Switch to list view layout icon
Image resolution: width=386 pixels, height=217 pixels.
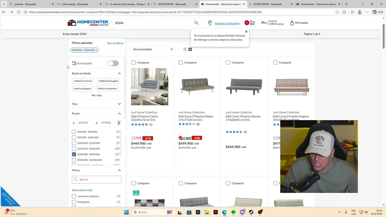[x=185, y=49]
